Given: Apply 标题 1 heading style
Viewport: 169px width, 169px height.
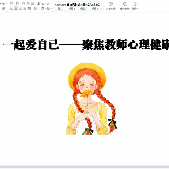Looking at the screenshot, I should point(72,6).
